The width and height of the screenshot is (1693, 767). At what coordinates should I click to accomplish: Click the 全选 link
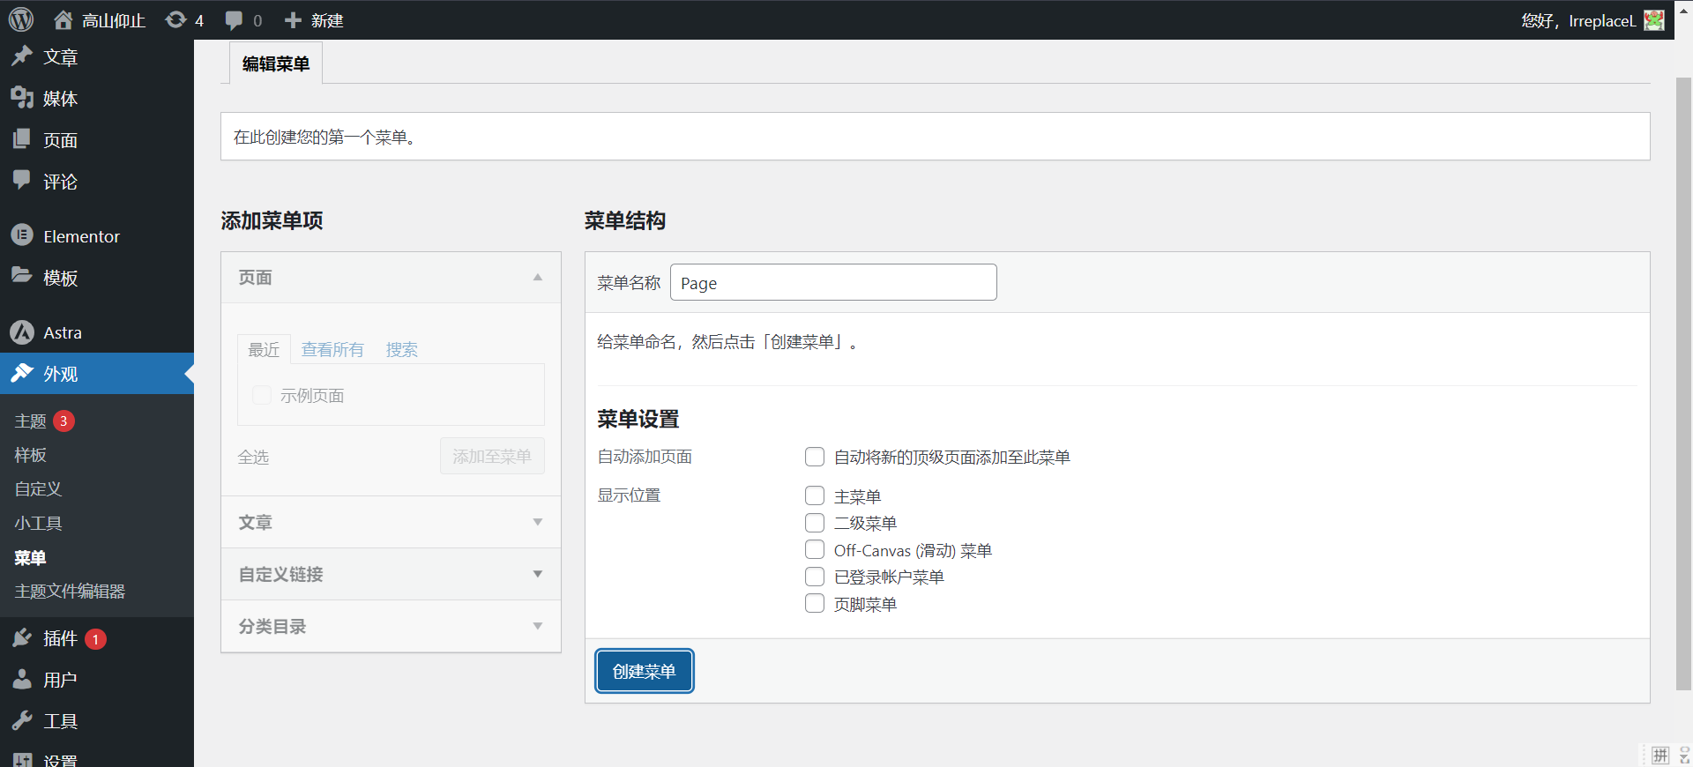[x=253, y=457]
